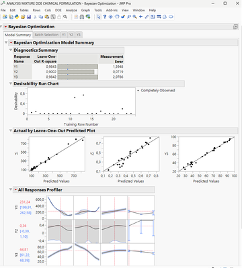Open the Add-Ins menu

[x=112, y=10]
